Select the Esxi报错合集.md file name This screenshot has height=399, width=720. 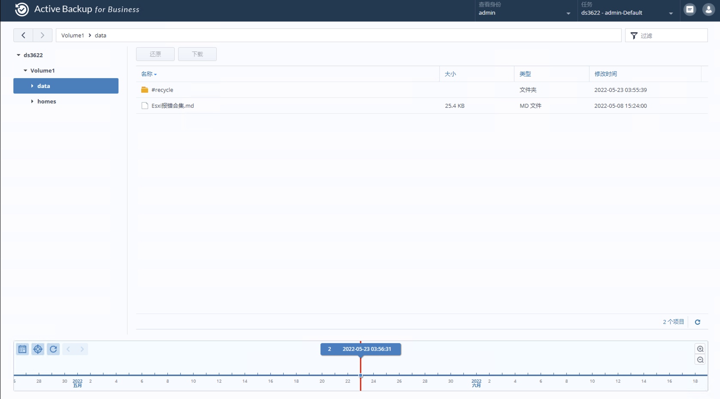point(172,106)
